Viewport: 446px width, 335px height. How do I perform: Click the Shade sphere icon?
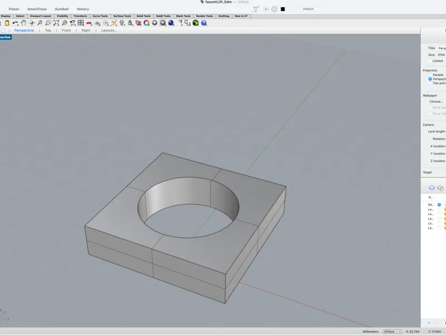tap(154, 23)
